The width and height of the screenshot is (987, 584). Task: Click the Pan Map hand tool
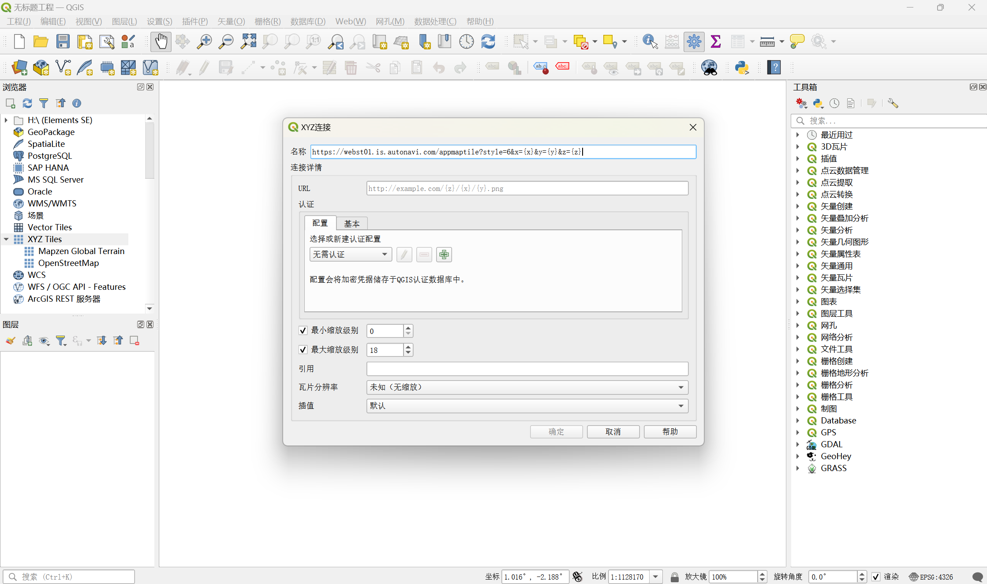click(161, 41)
